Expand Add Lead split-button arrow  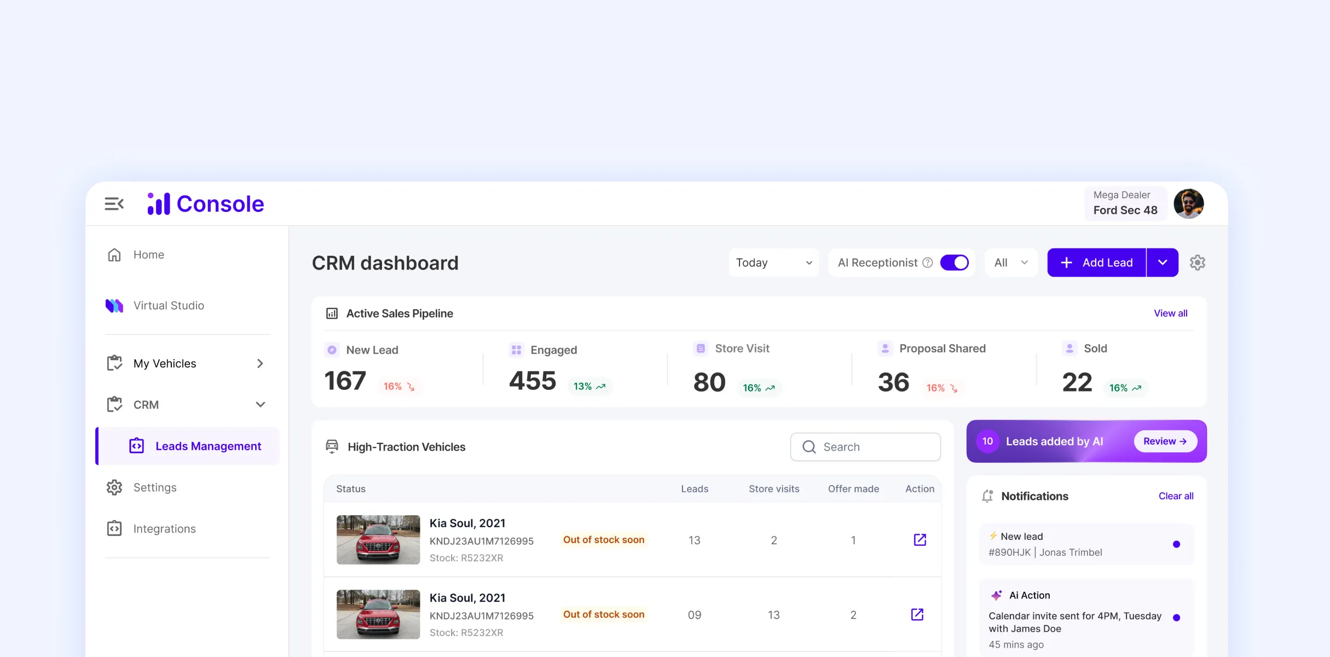coord(1162,263)
